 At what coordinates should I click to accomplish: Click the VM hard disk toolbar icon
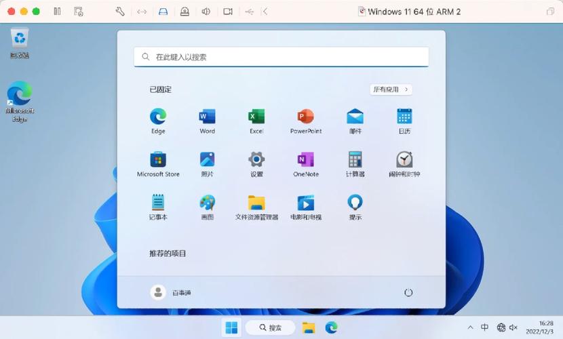(x=163, y=12)
